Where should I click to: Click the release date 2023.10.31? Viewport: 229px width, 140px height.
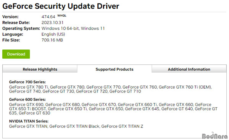point(52,22)
